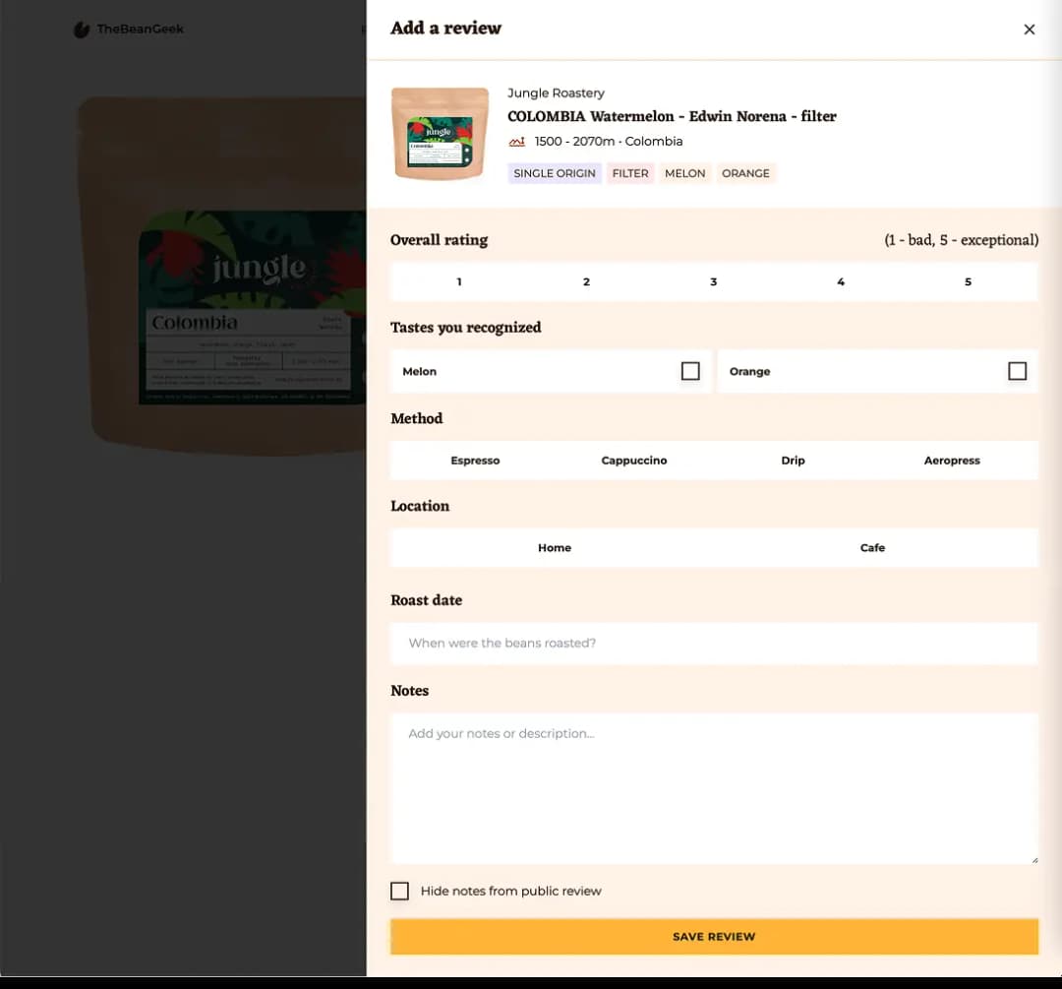1062x989 pixels.
Task: Choose Cafe under Location
Action: (872, 547)
